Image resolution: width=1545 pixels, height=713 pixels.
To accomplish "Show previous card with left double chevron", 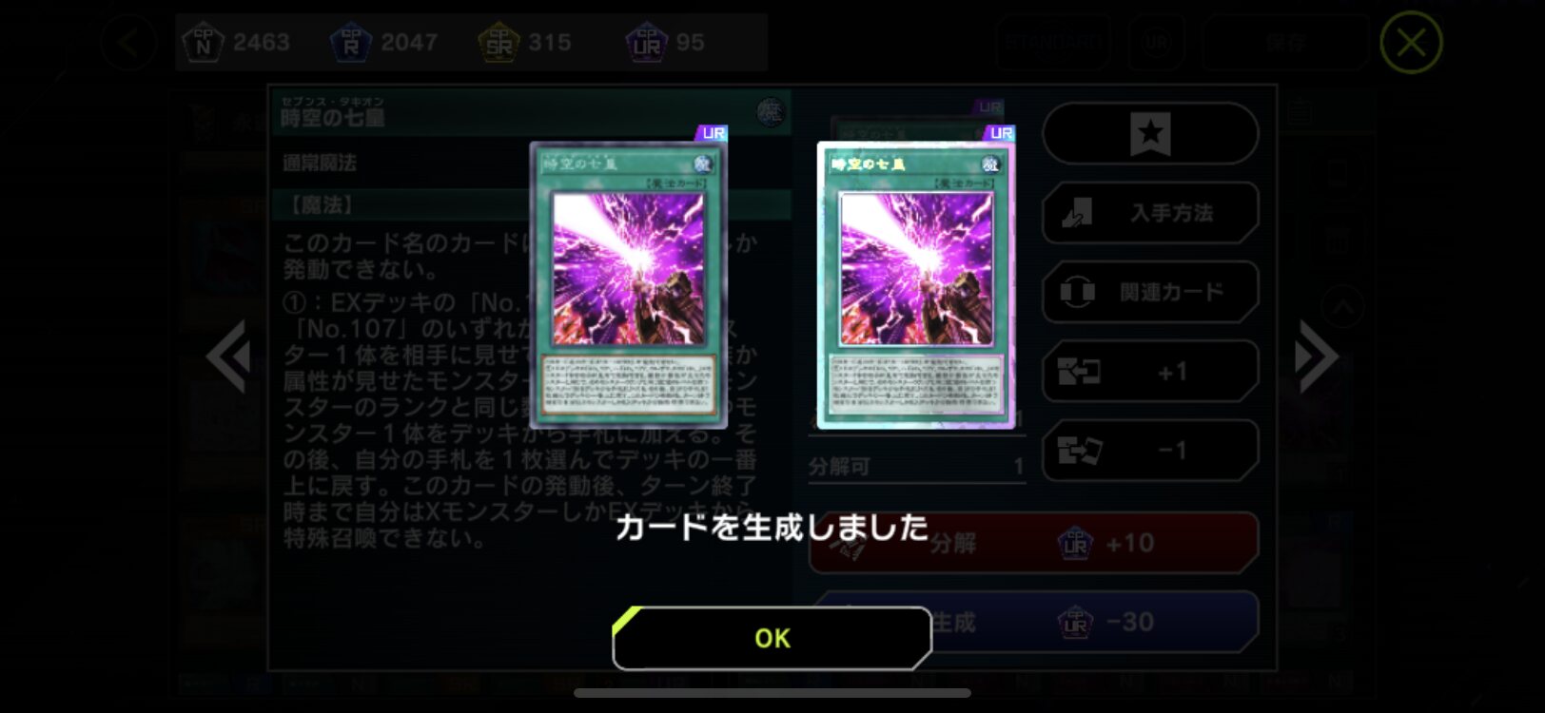I will point(228,356).
